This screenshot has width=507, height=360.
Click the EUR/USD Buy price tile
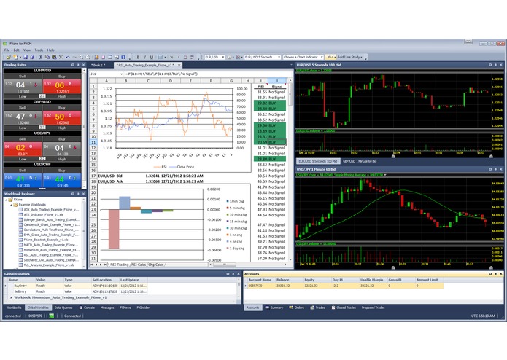[x=62, y=87]
